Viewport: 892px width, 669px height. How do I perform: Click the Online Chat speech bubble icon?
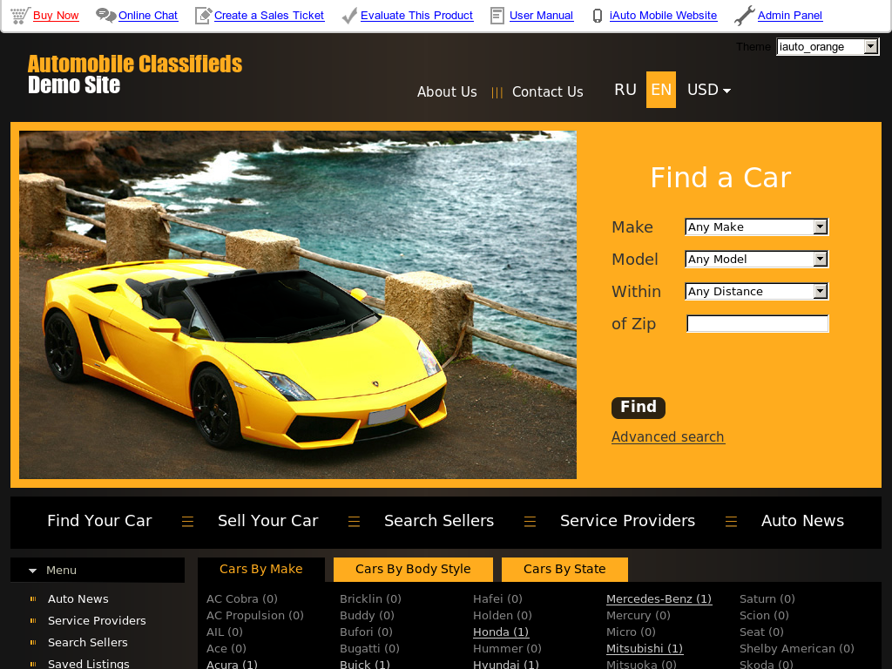click(x=105, y=16)
